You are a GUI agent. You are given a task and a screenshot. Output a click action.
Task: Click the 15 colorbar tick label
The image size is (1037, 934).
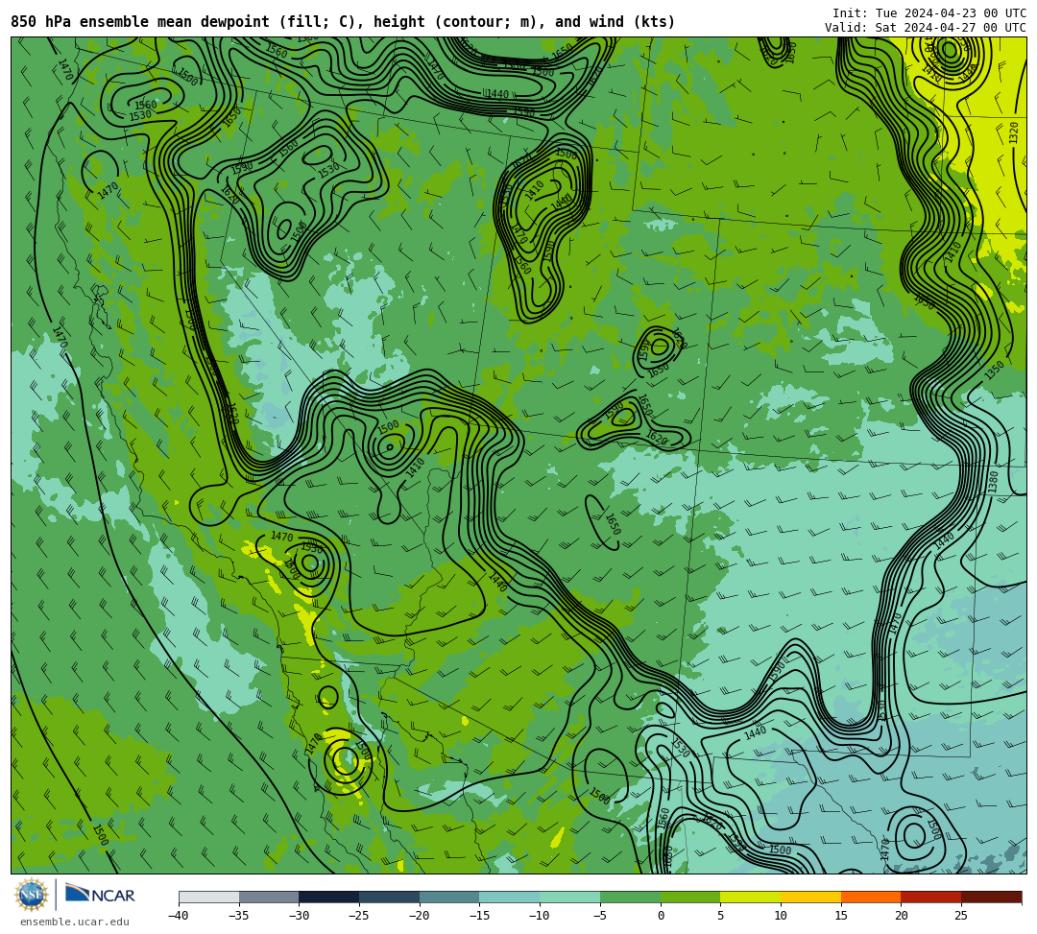tap(841, 916)
